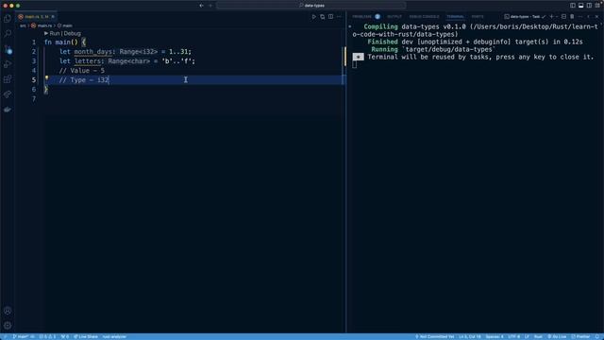Viewport: 604px width, 340px height.
Task: Click Ln 5, Col cursor position status
Action: 470,336
